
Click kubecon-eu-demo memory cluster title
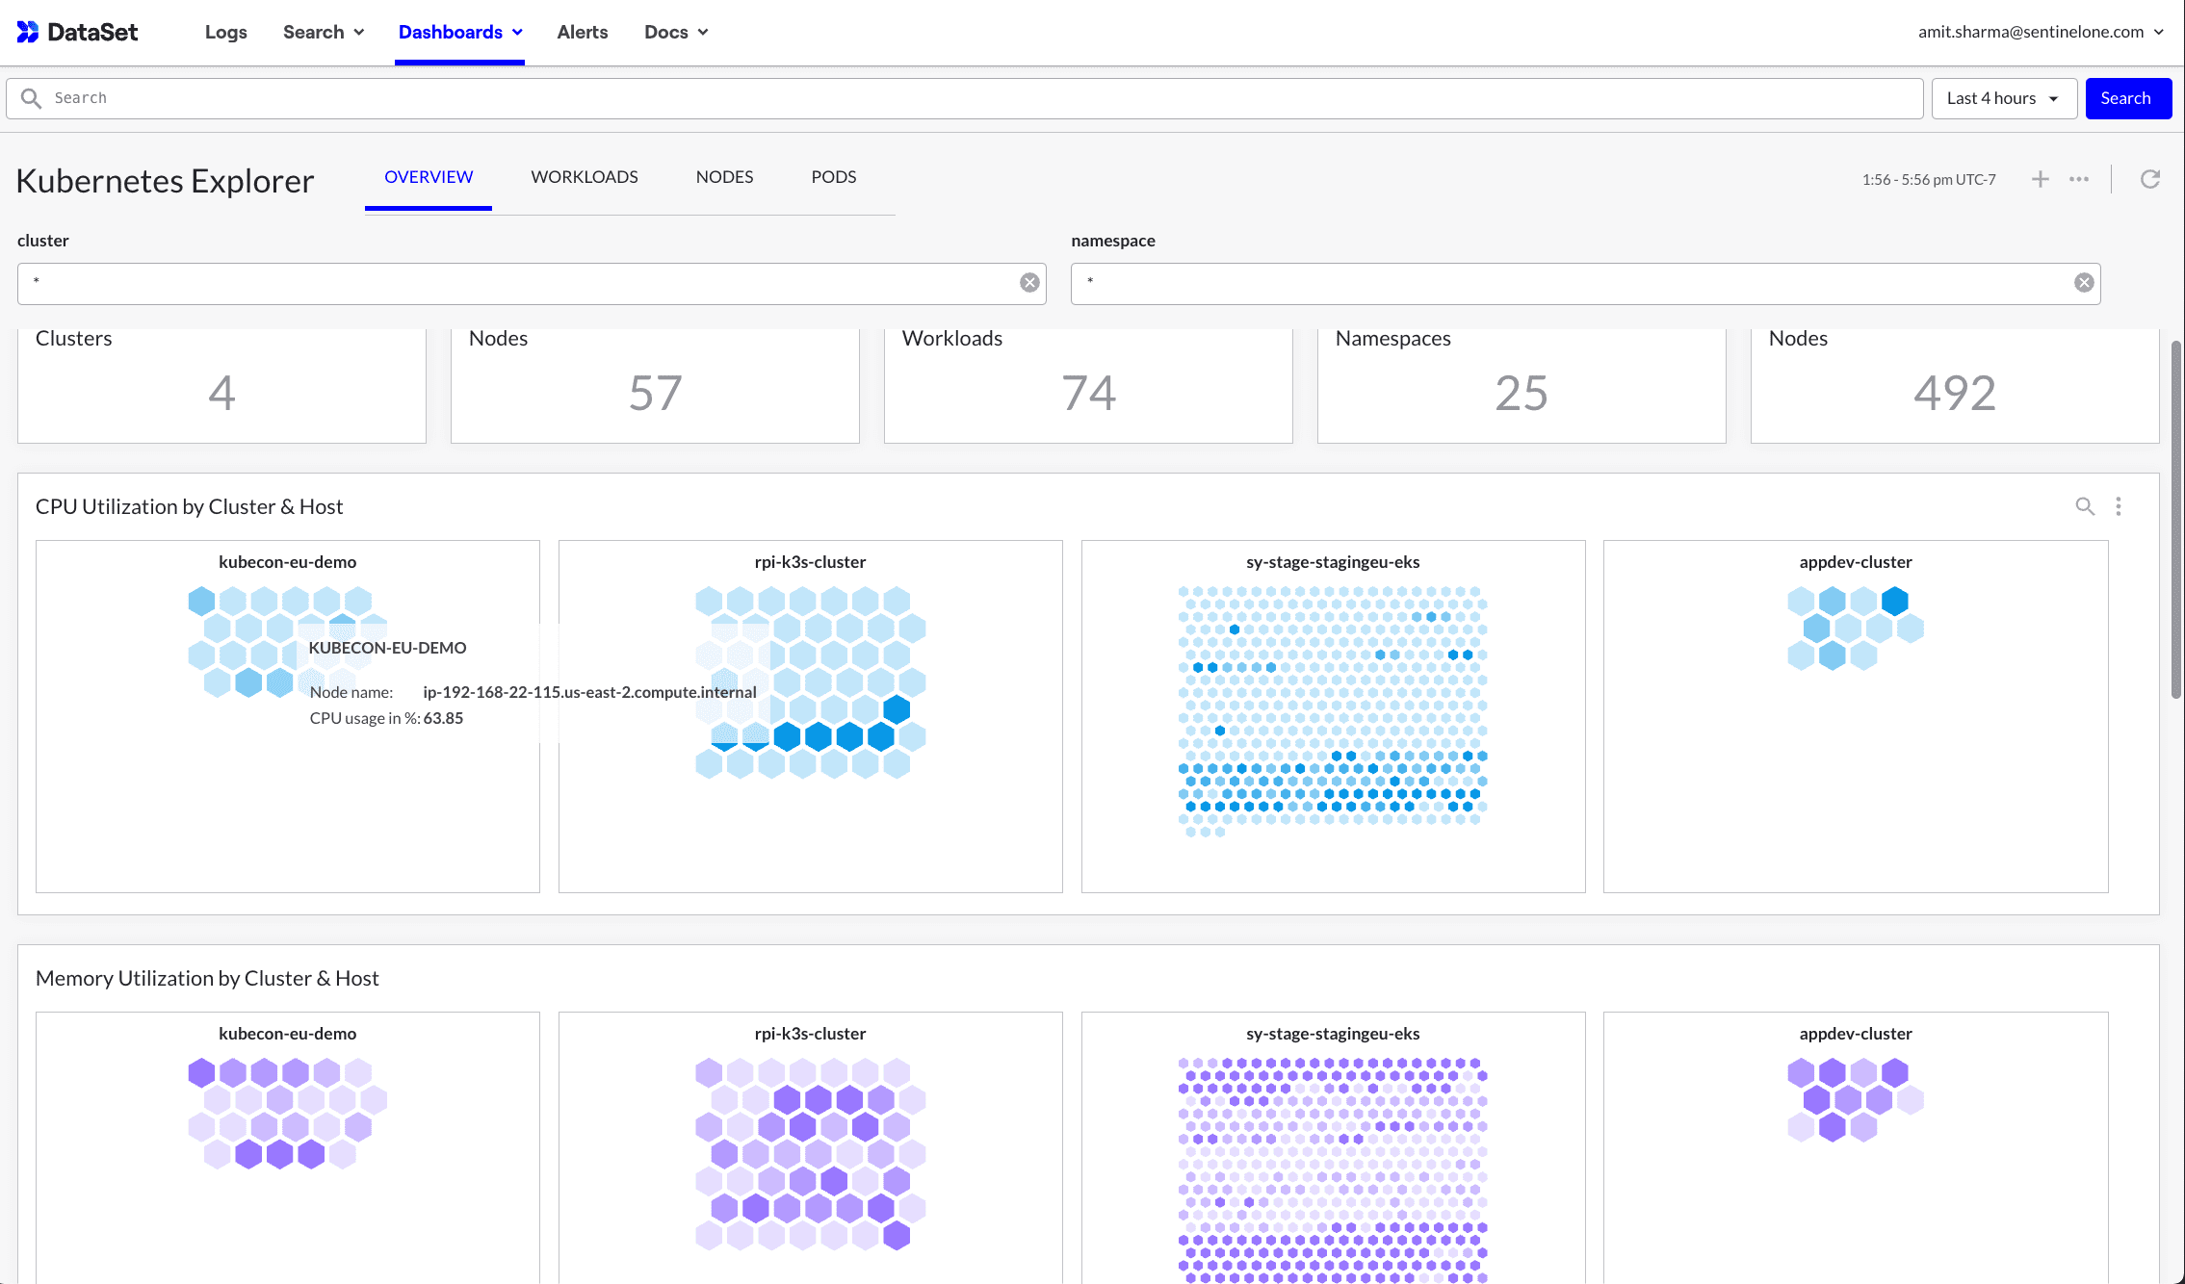287,1034
